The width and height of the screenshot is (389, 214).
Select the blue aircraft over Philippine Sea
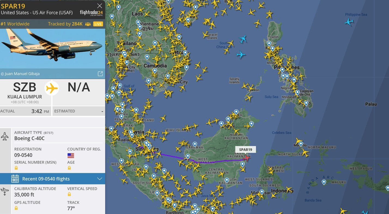click(349, 22)
